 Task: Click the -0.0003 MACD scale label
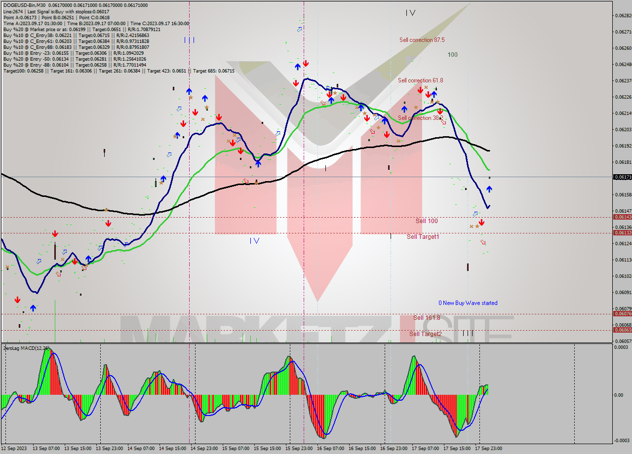(621, 441)
